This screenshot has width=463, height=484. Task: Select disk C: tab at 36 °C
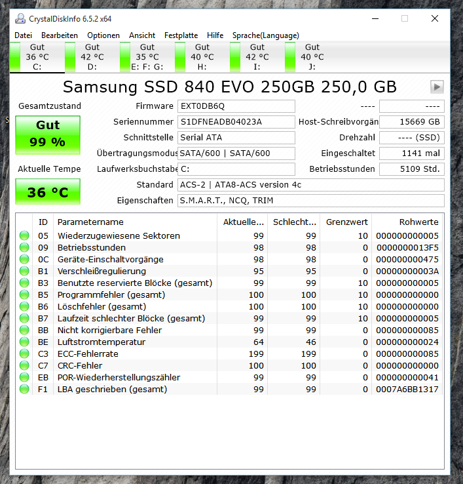click(37, 57)
